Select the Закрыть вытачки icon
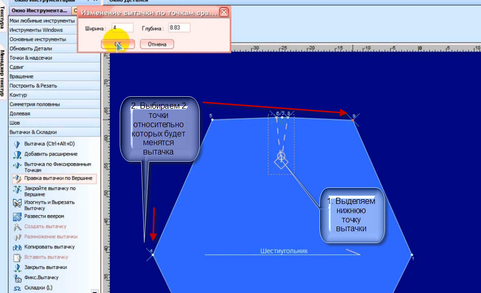Screen dimensions: 481x293 [x=17, y=268]
